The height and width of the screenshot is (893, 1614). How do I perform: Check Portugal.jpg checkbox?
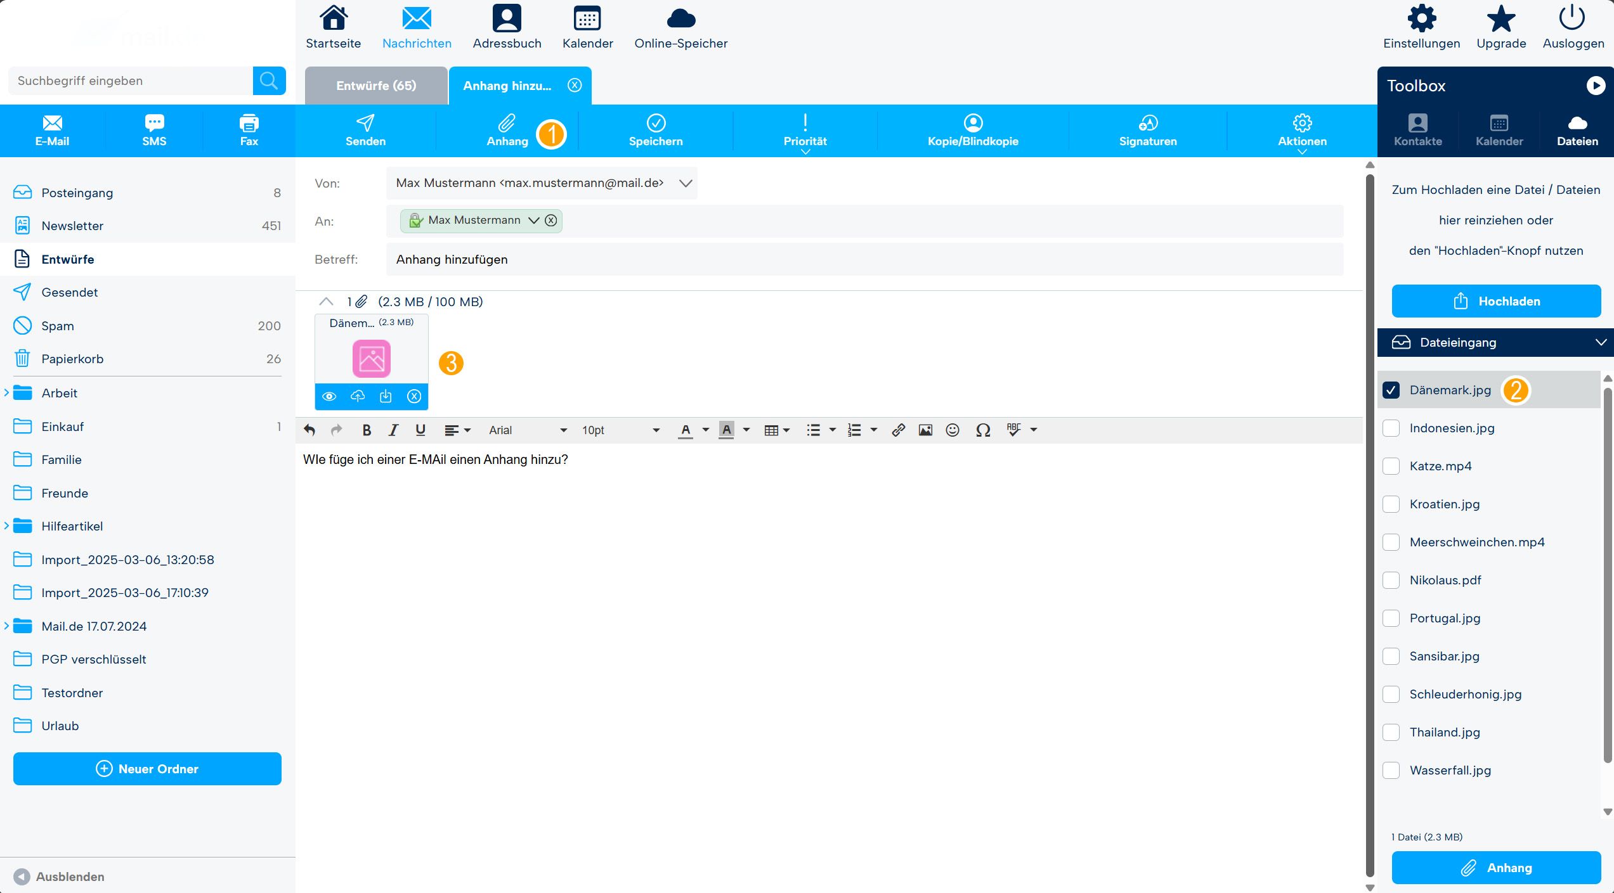pos(1391,619)
